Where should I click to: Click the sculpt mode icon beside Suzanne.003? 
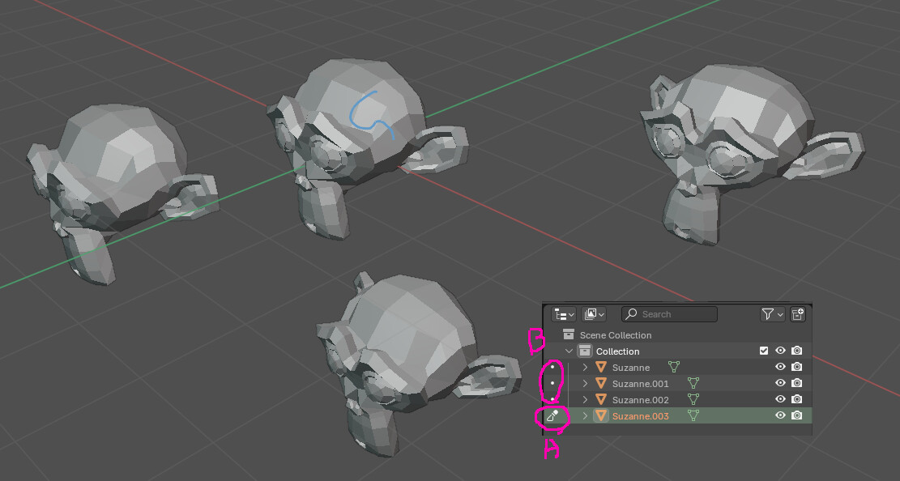(552, 415)
